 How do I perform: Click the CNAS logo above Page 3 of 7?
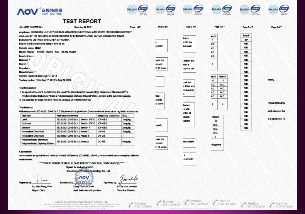tap(198, 10)
